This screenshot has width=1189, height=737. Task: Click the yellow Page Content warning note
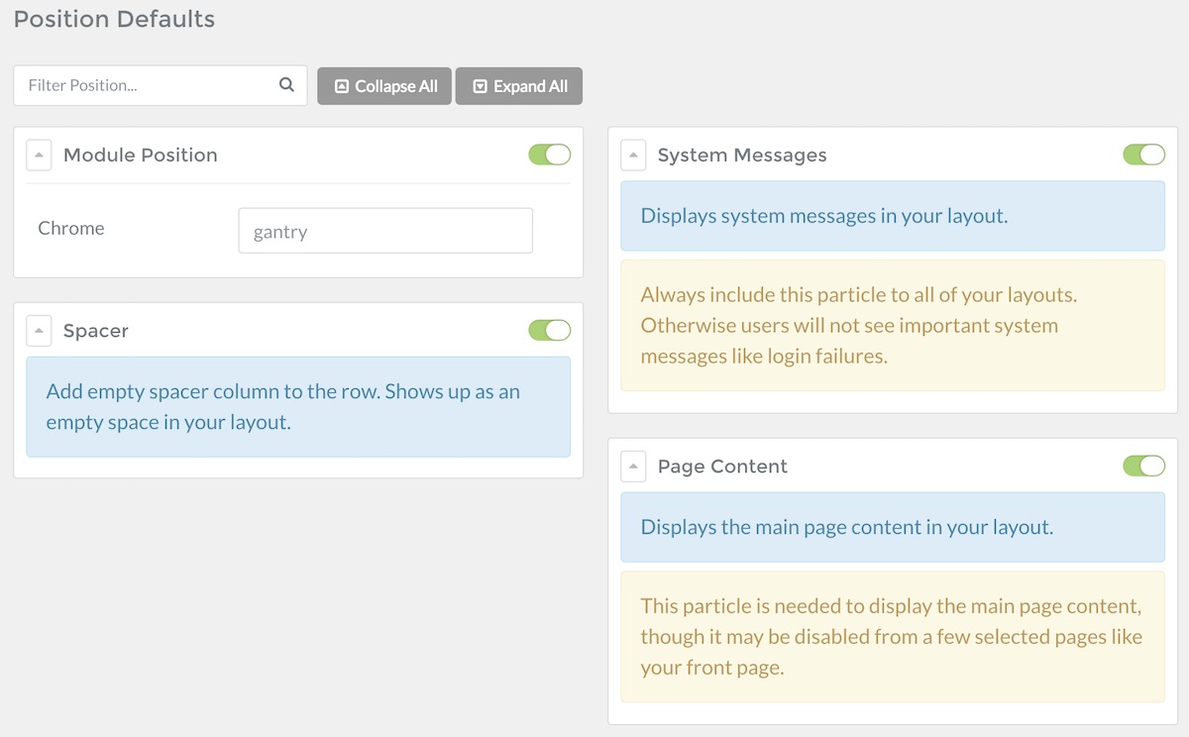892,636
